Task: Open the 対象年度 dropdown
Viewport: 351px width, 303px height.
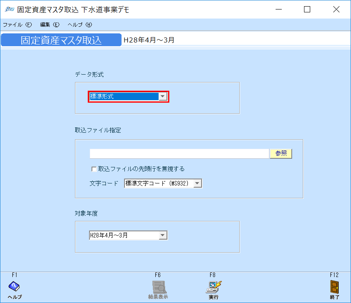Action: [124, 235]
